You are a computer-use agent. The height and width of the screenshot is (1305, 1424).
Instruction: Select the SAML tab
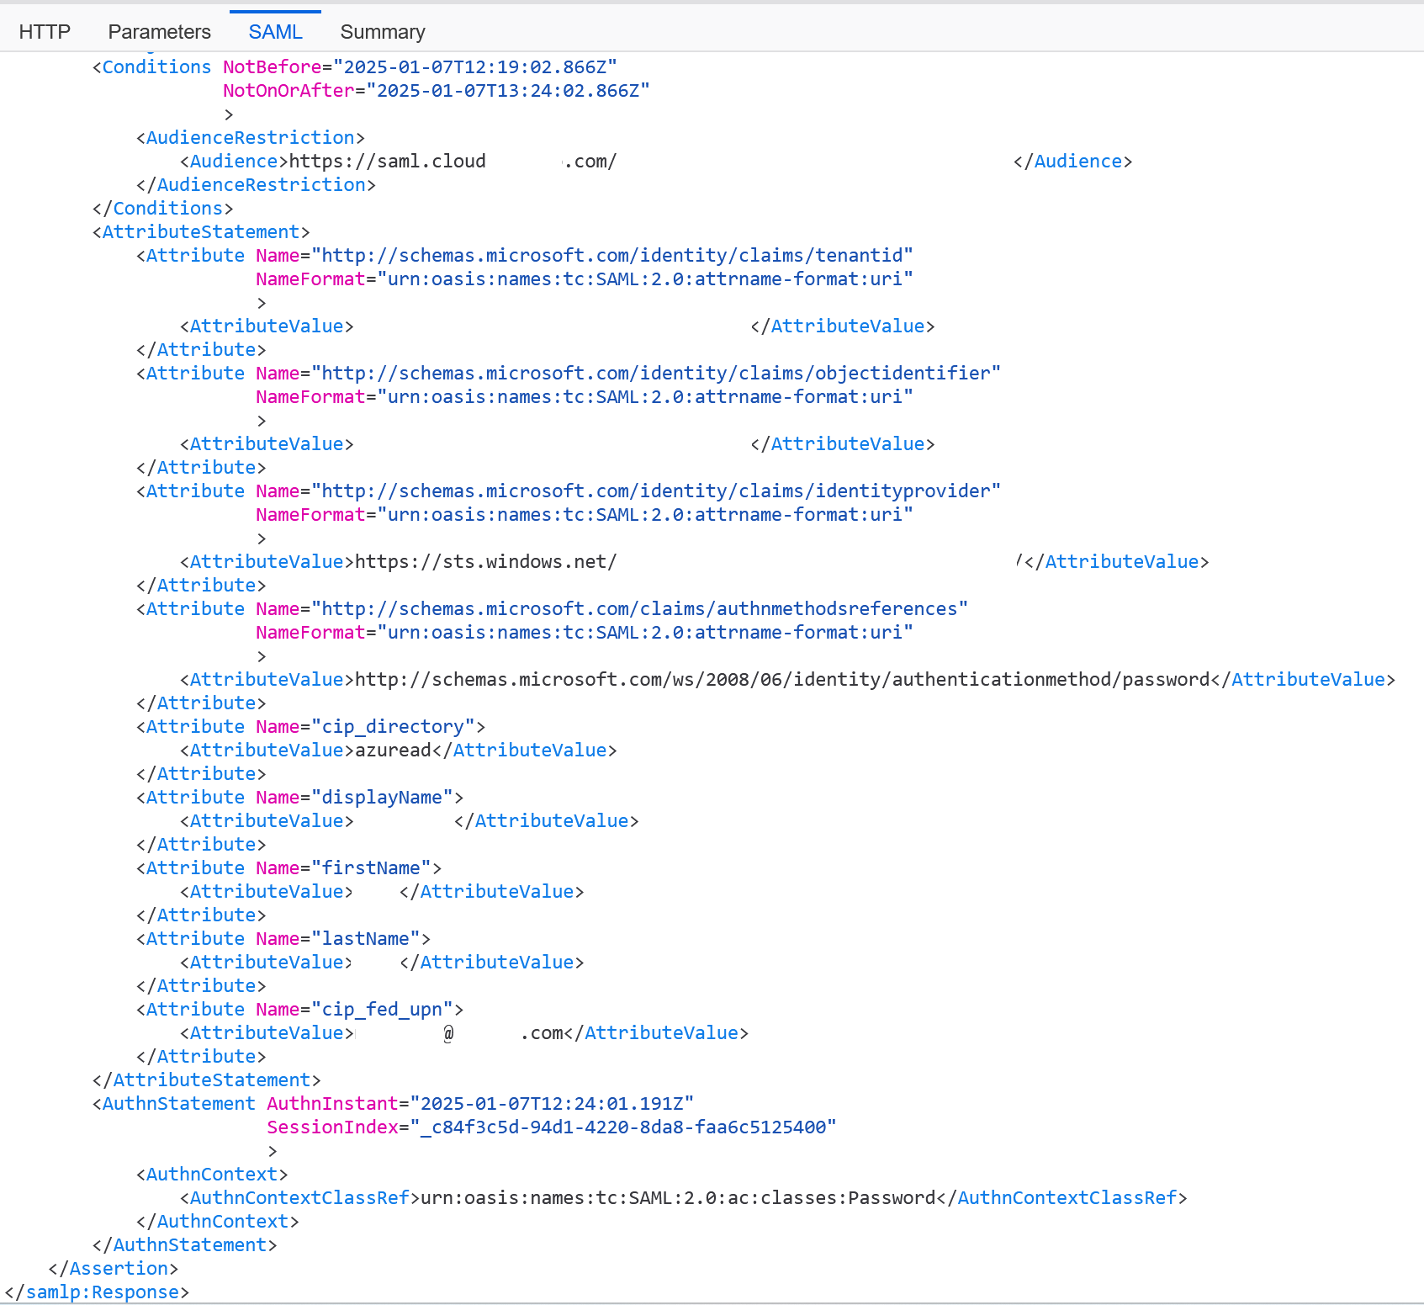click(x=275, y=32)
